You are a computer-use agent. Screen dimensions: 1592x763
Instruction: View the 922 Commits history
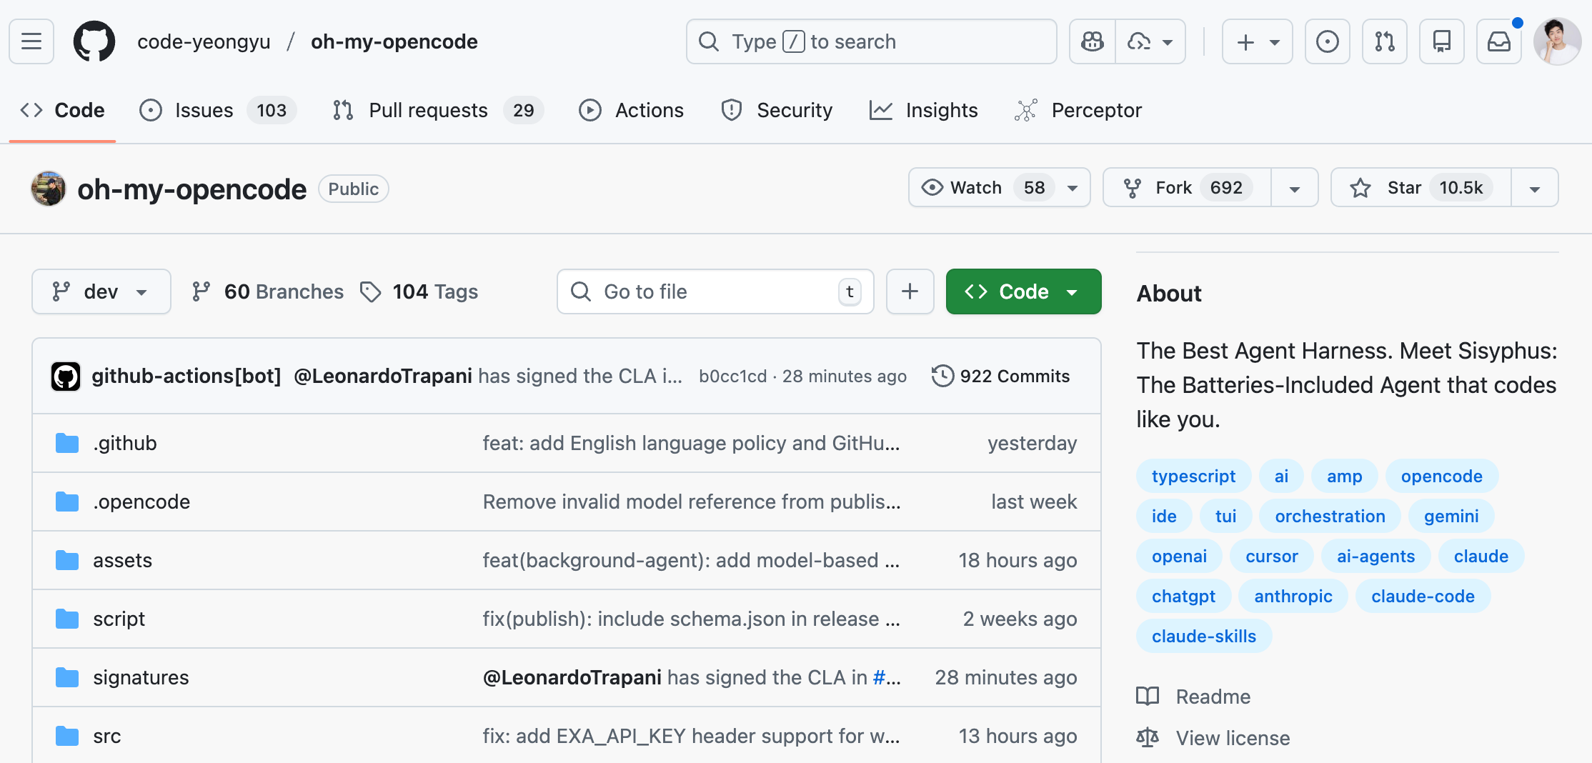pos(1000,376)
